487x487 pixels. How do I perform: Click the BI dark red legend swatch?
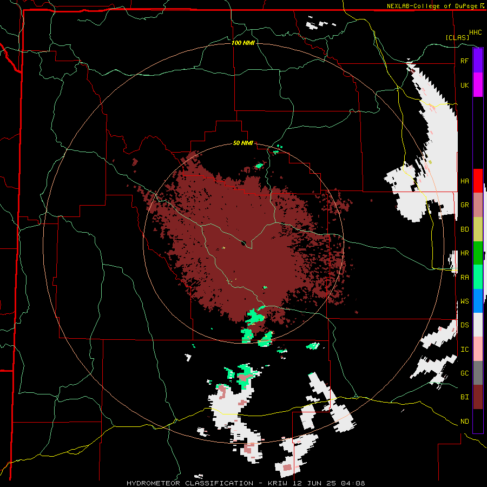pyautogui.click(x=478, y=397)
